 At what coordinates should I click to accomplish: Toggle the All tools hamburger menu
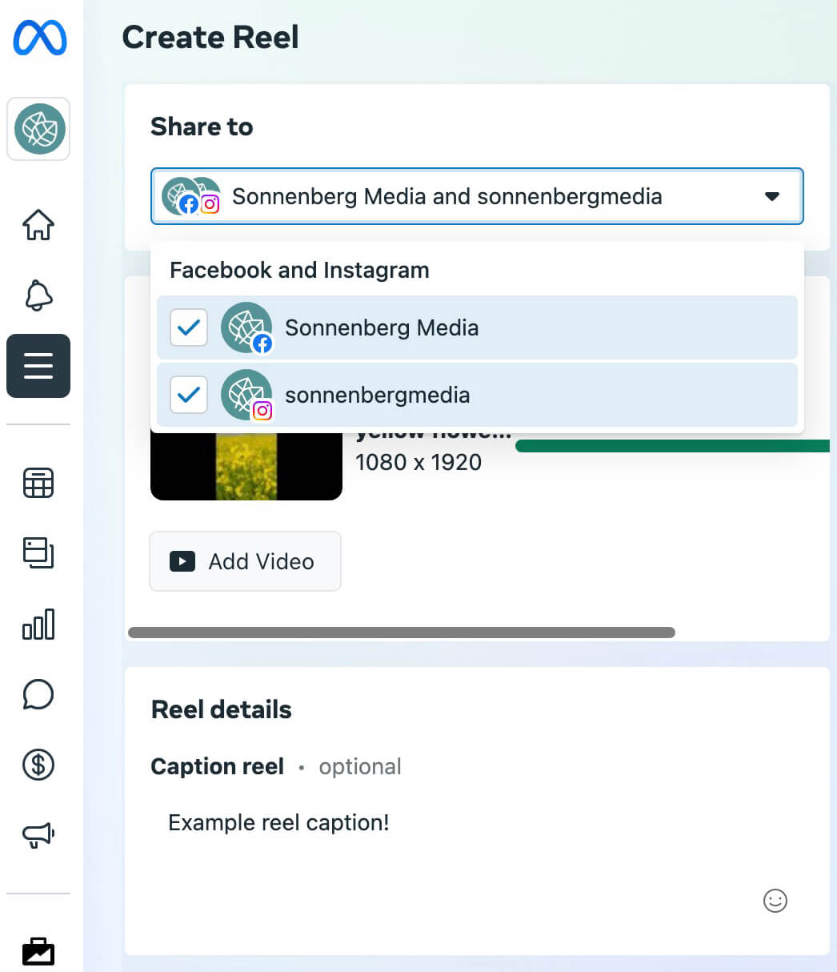coord(38,366)
